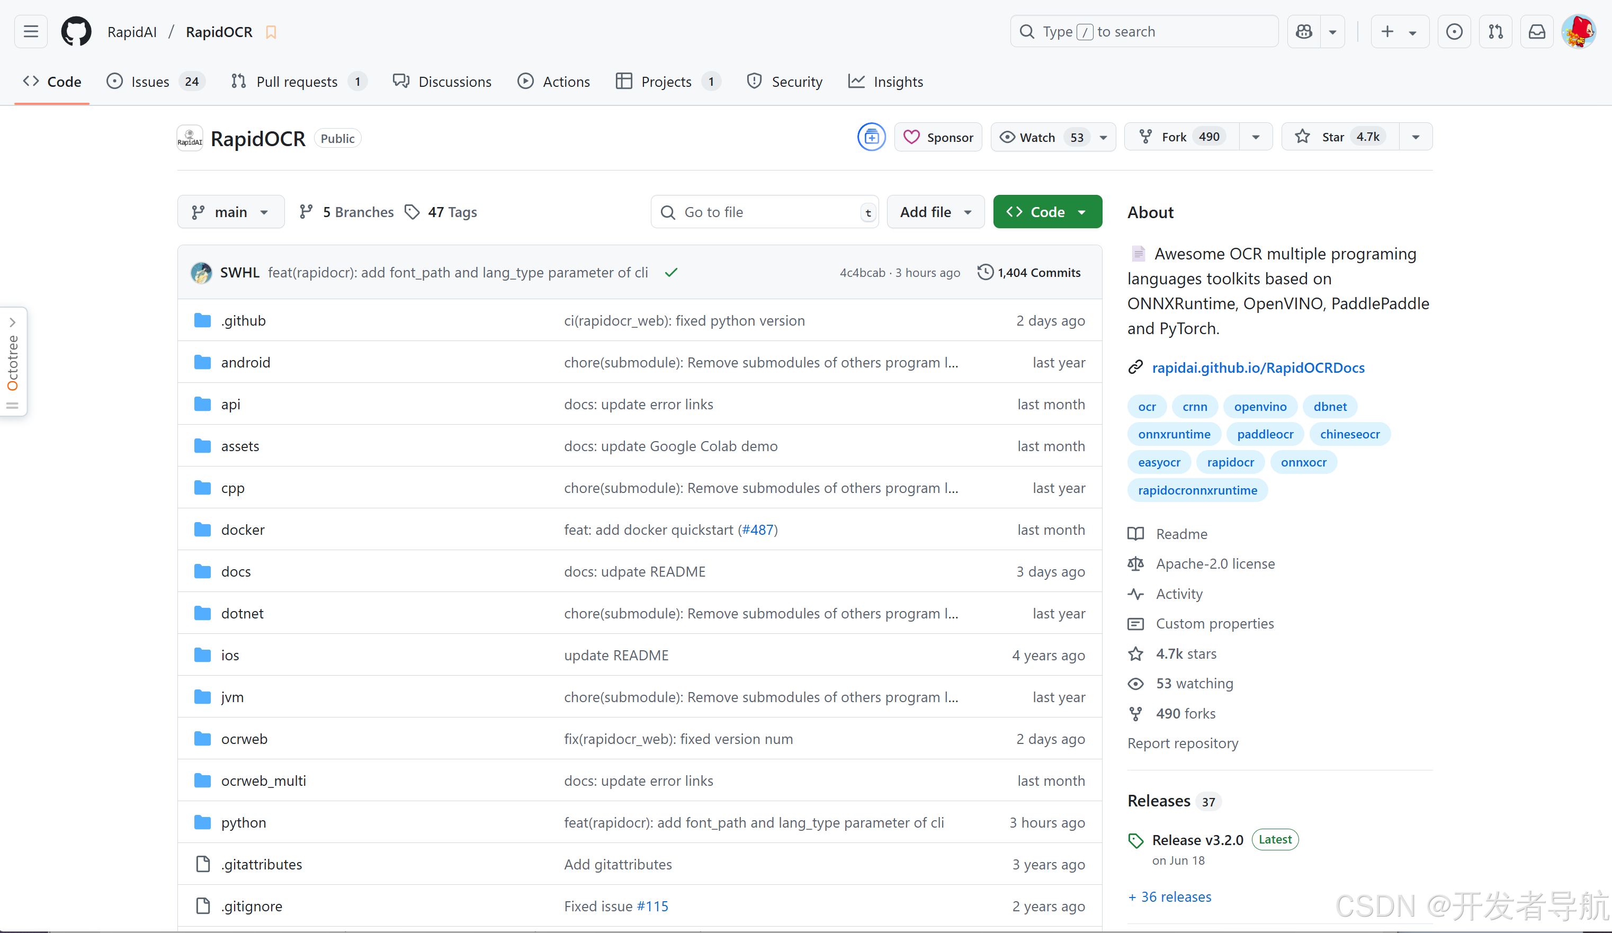This screenshot has width=1612, height=933.
Task: Open the Discussions tab
Action: click(442, 82)
